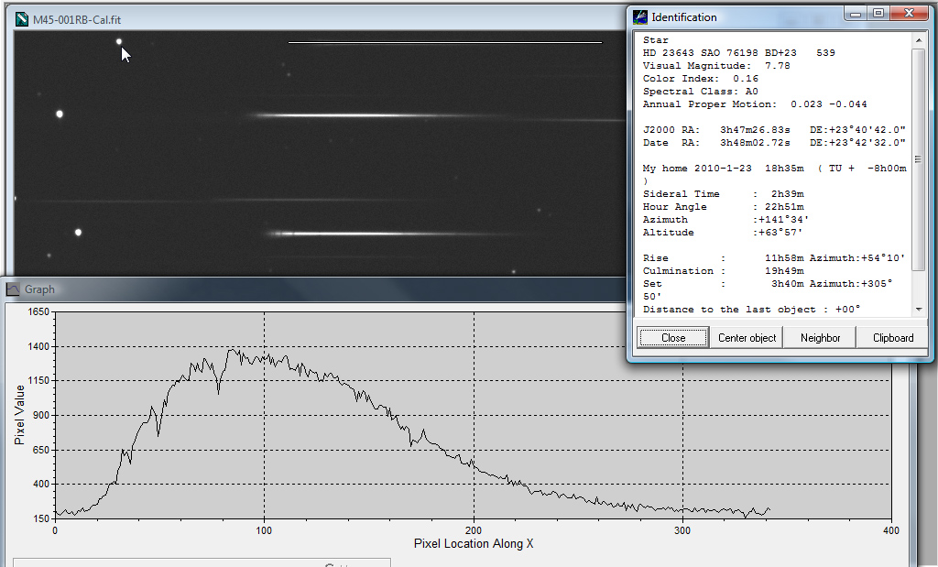Click the Neighbor button
Screen dimensions: 938x567
pyautogui.click(x=820, y=337)
